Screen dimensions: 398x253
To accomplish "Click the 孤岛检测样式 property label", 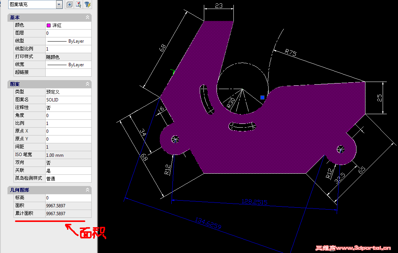I will point(28,178).
